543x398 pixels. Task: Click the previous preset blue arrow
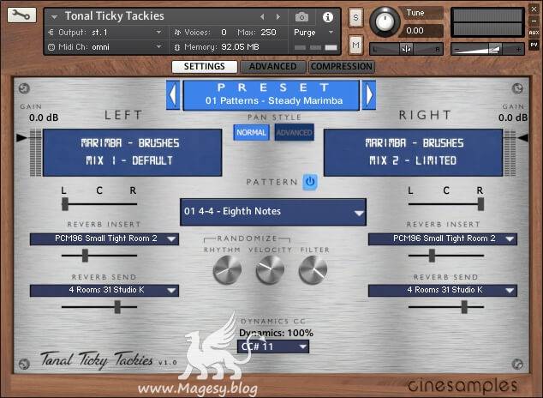pyautogui.click(x=173, y=94)
